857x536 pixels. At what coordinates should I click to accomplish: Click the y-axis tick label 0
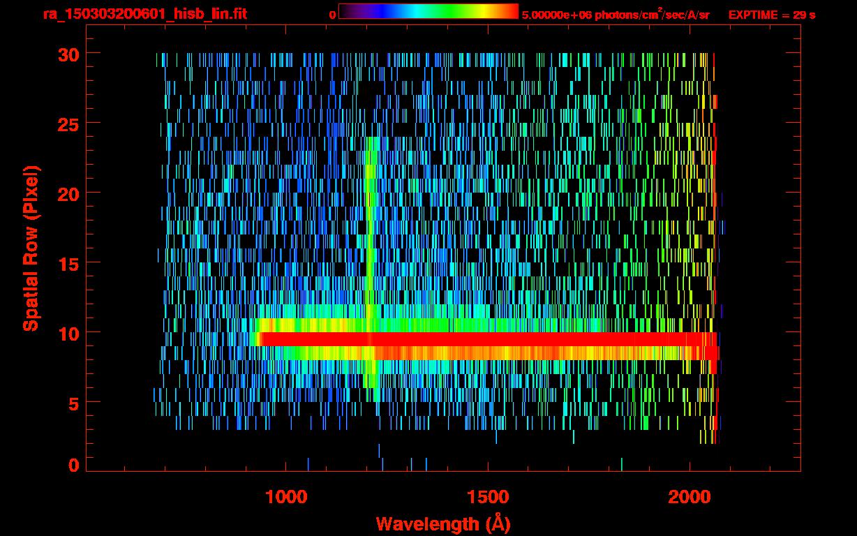click(74, 466)
